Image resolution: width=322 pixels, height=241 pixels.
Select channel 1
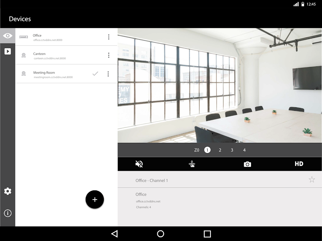coord(207,150)
